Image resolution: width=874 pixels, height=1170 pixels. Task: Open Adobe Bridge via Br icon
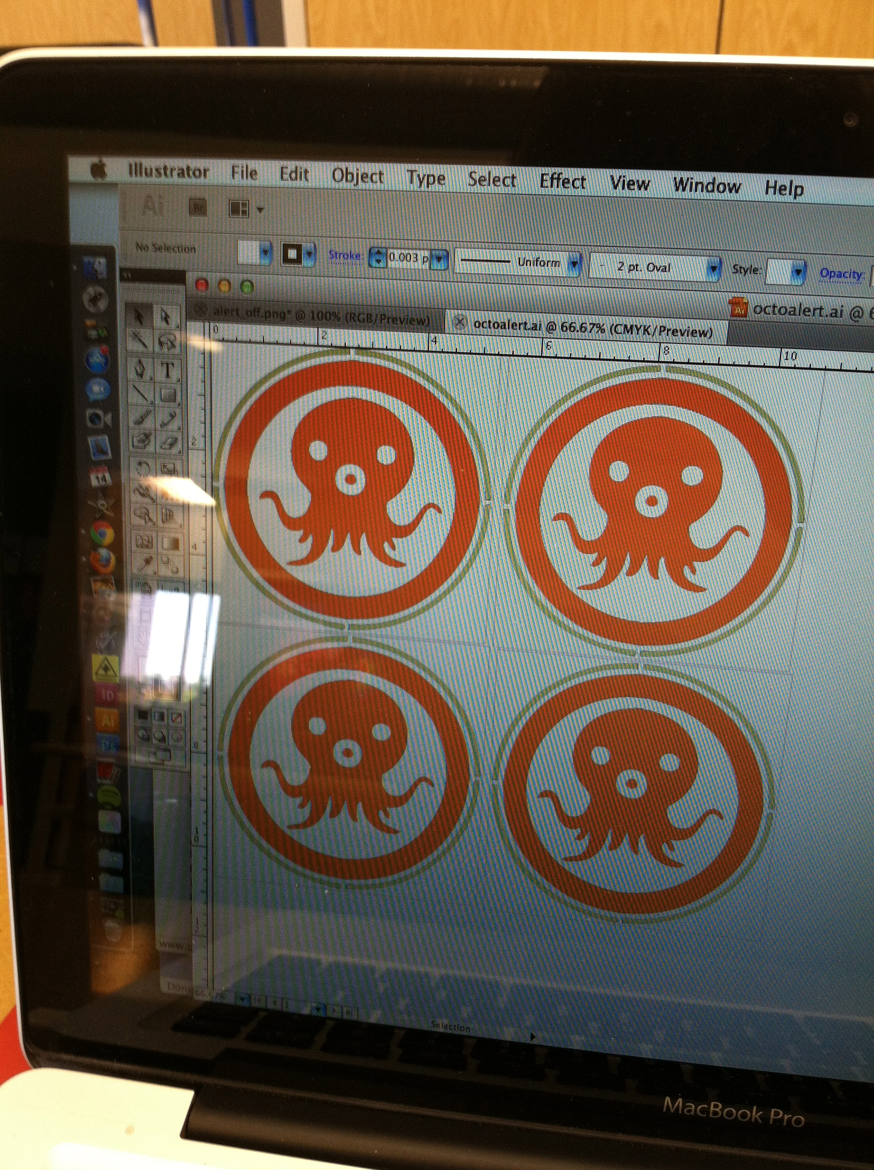(198, 208)
